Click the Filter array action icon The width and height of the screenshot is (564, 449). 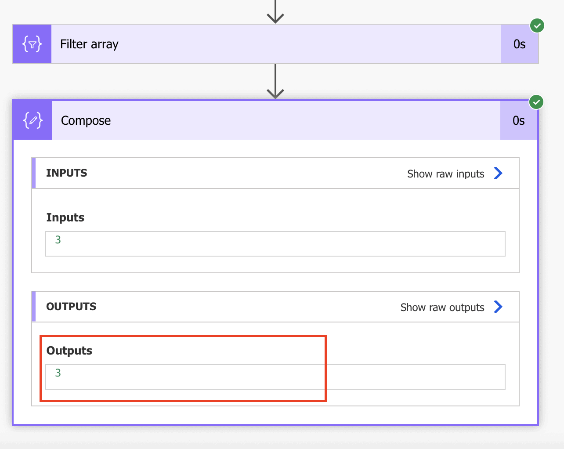pyautogui.click(x=32, y=44)
